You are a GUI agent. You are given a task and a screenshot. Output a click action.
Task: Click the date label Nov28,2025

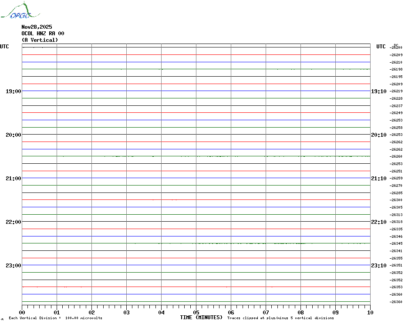pos(37,27)
